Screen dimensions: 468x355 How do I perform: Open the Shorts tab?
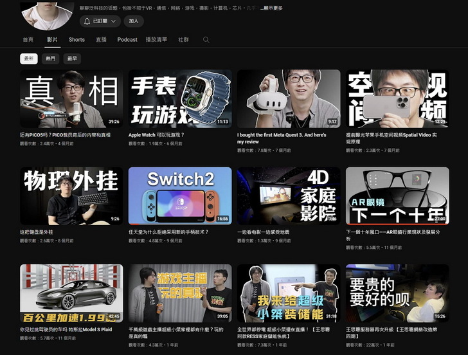point(76,40)
